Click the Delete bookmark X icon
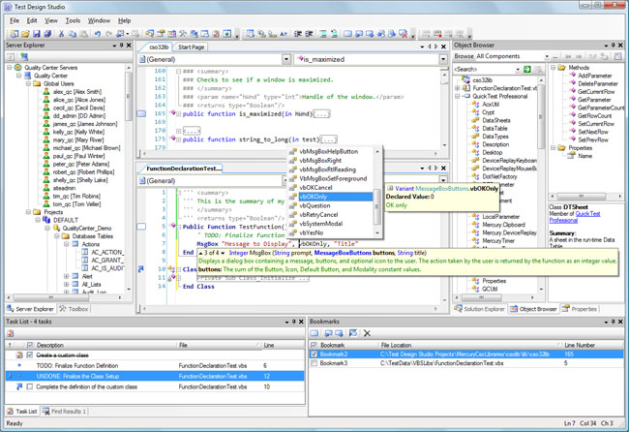 click(367, 333)
